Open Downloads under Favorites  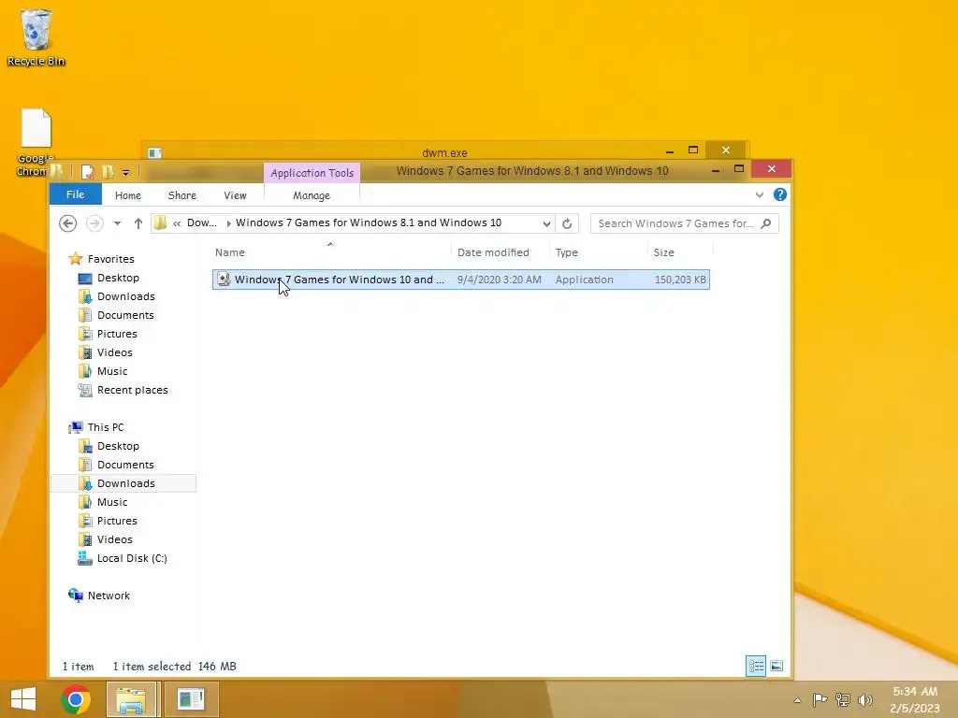126,296
